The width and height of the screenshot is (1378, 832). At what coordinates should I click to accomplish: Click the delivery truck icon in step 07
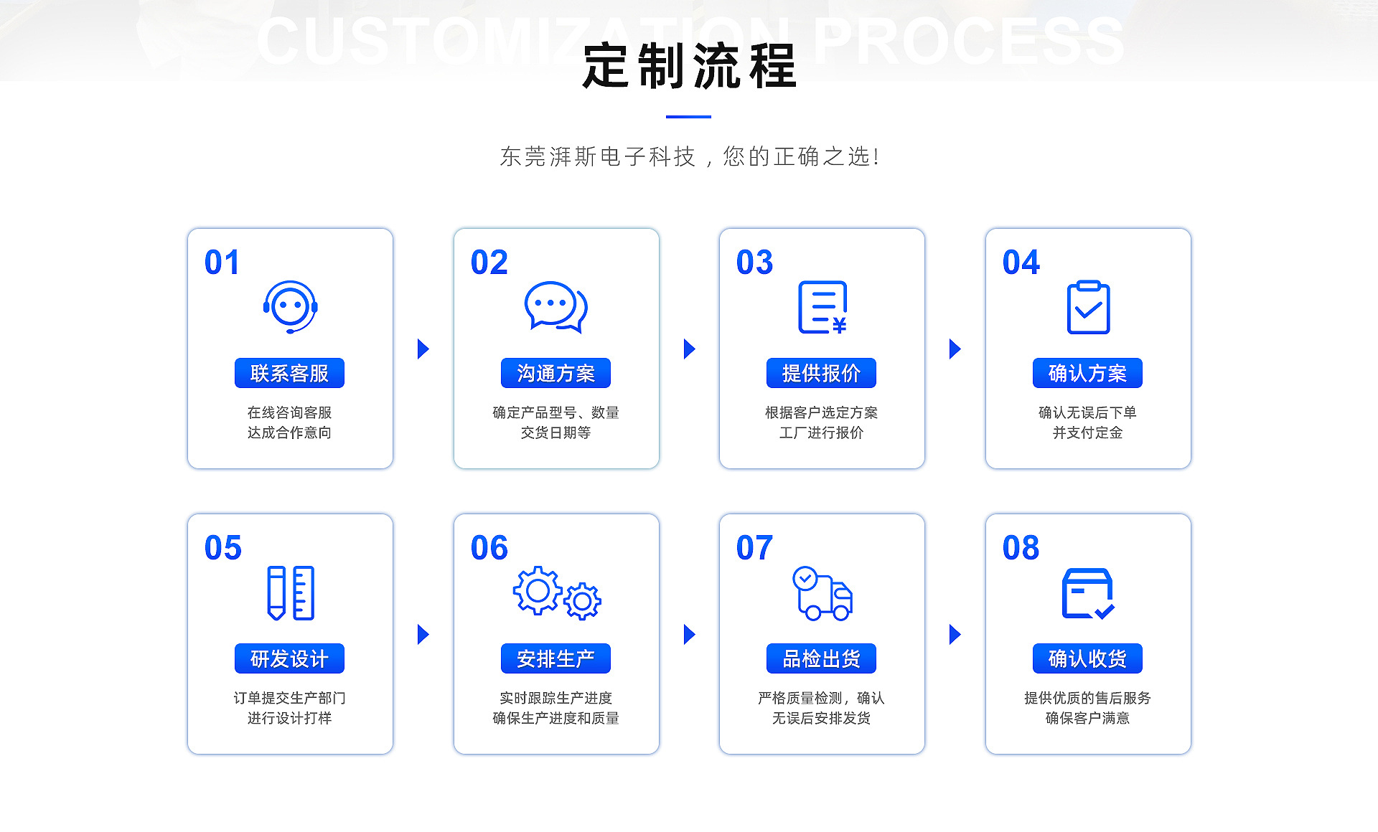point(822,593)
